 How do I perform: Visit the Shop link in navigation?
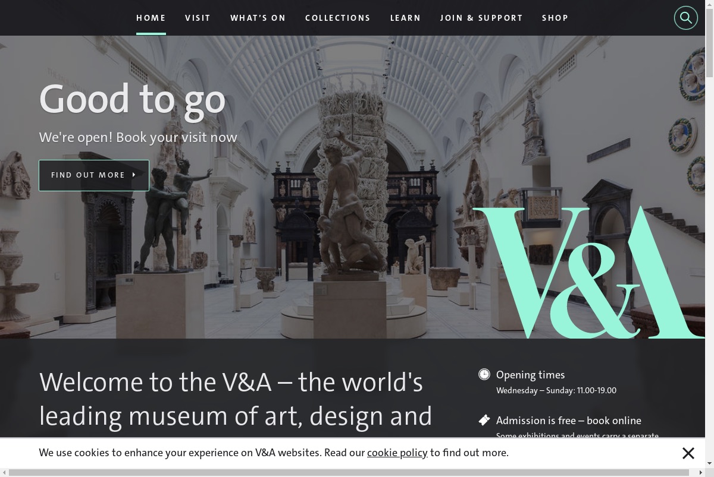point(555,18)
